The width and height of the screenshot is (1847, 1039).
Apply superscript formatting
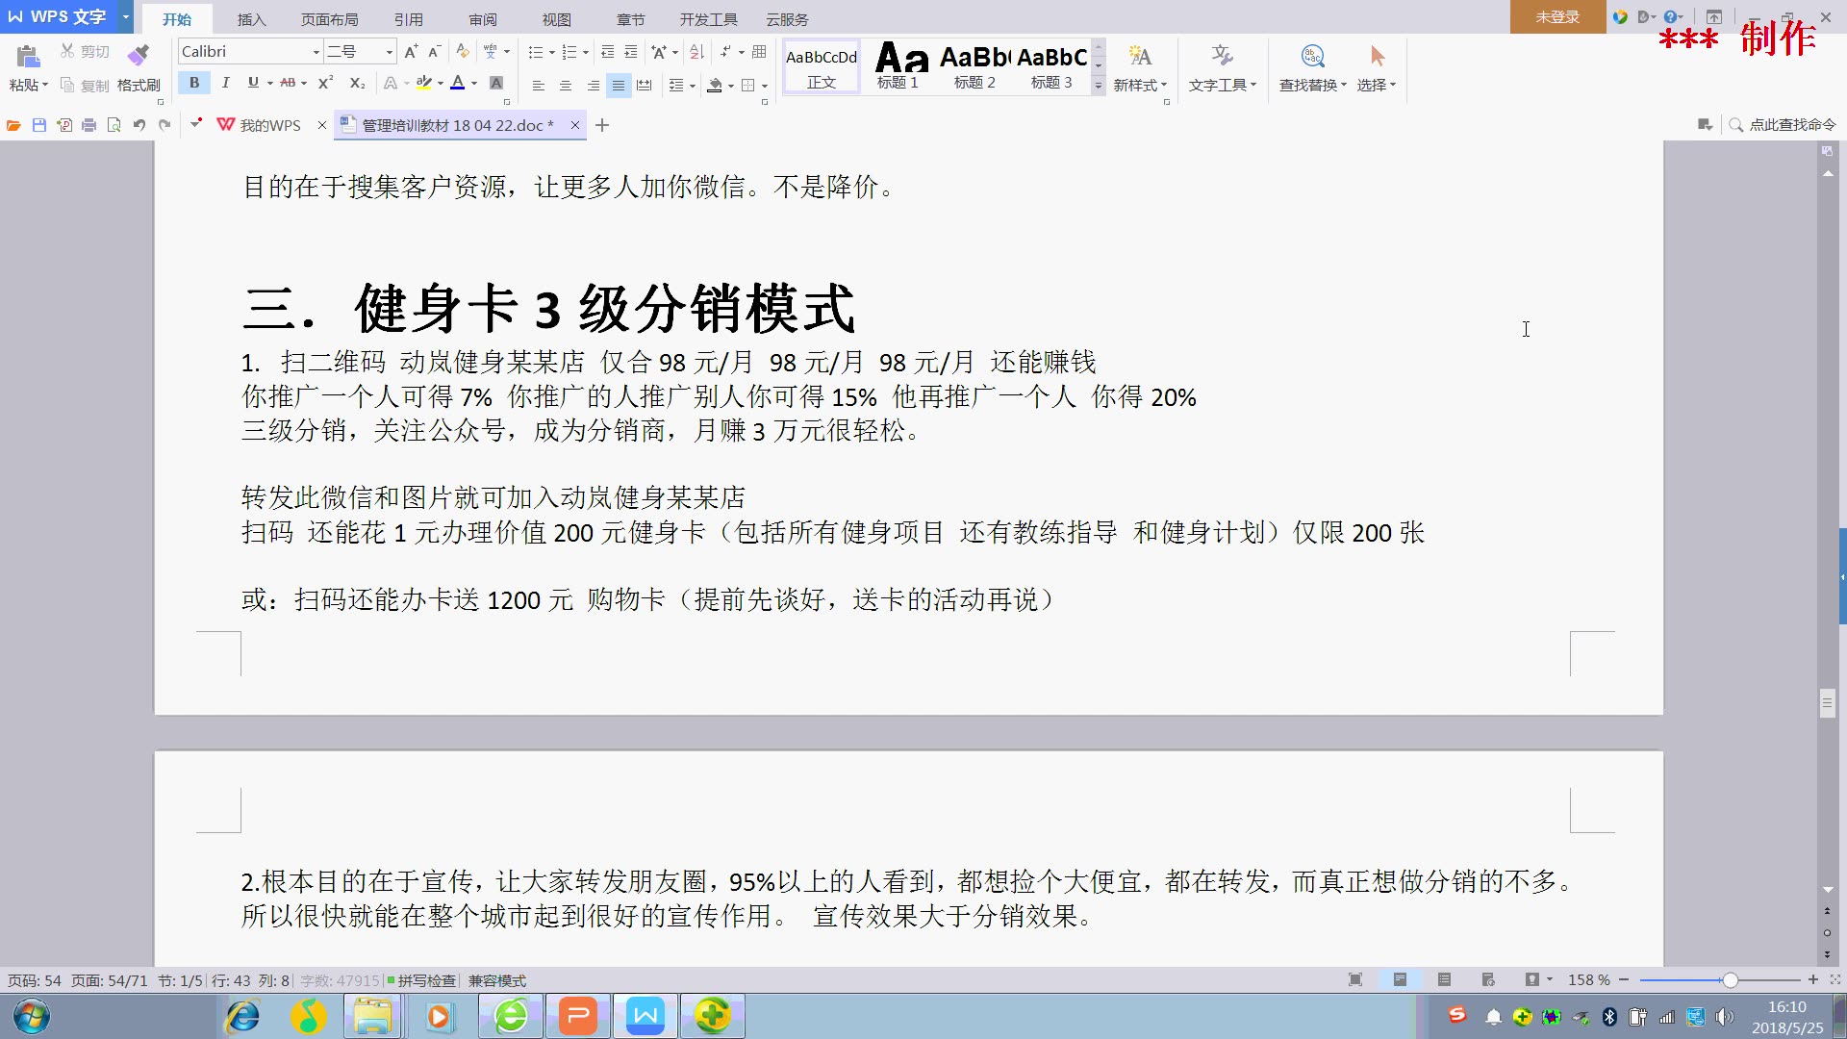click(x=323, y=84)
